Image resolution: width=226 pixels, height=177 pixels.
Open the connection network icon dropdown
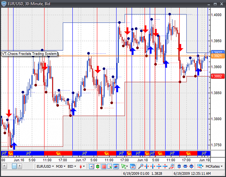pyautogui.click(x=200, y=167)
